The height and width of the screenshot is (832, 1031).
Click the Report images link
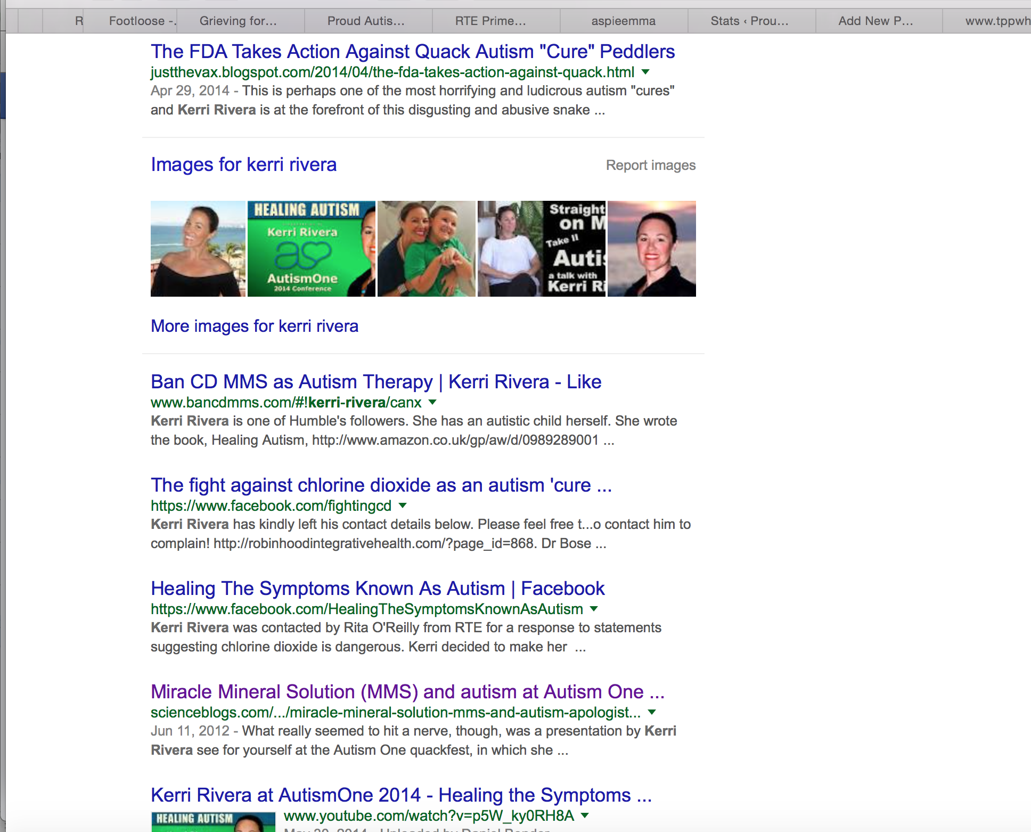tap(651, 165)
